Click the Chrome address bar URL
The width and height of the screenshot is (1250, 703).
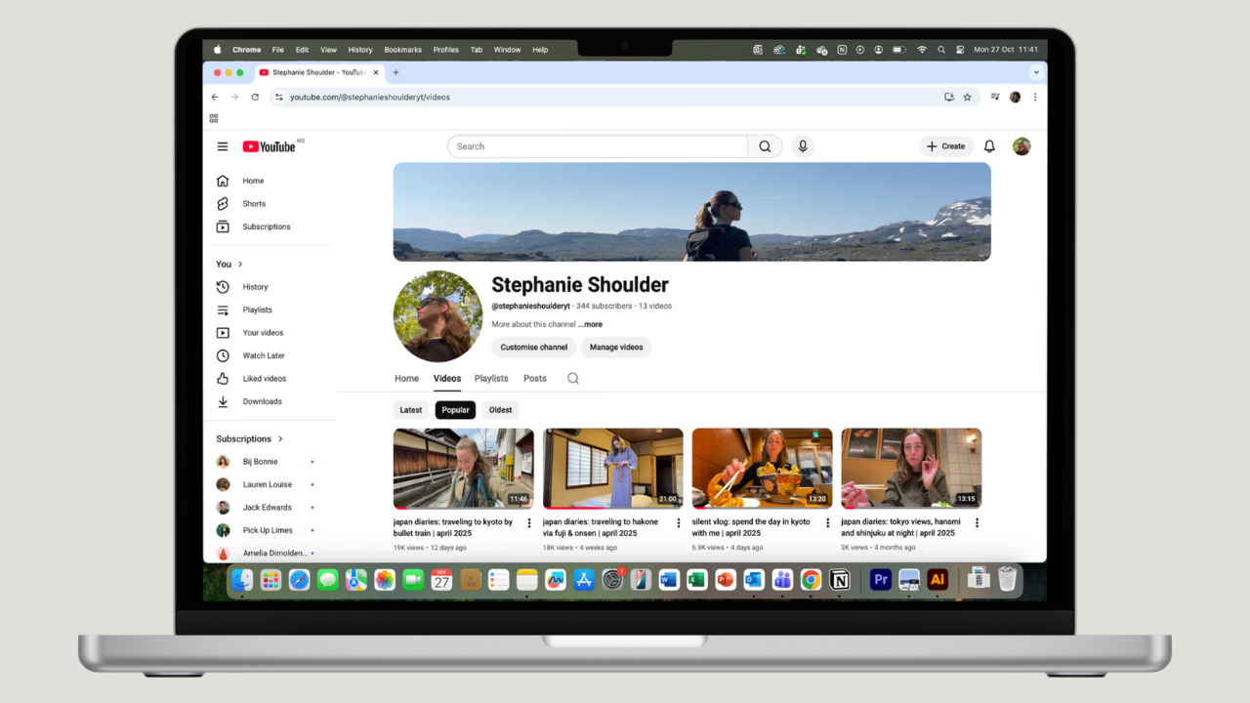tap(370, 98)
